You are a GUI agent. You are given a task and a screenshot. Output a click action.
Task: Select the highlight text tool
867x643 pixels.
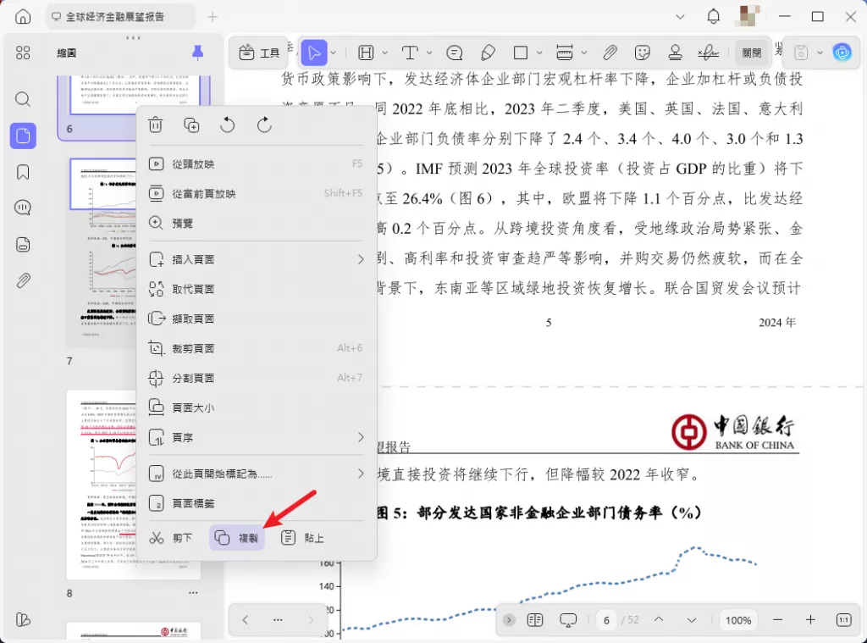click(x=366, y=53)
